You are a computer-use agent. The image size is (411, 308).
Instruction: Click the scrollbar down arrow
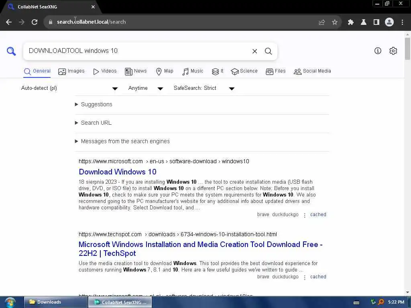(x=407, y=292)
